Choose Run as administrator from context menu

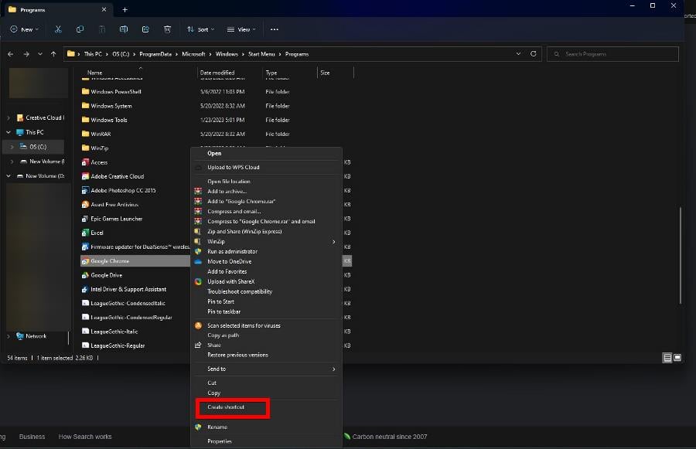[x=232, y=251]
